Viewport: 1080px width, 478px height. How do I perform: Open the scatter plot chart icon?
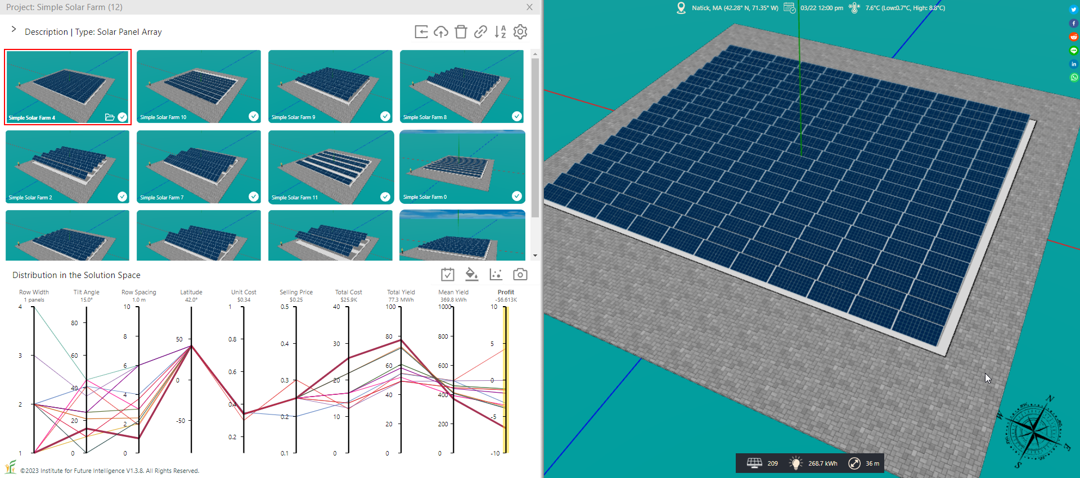click(x=496, y=274)
